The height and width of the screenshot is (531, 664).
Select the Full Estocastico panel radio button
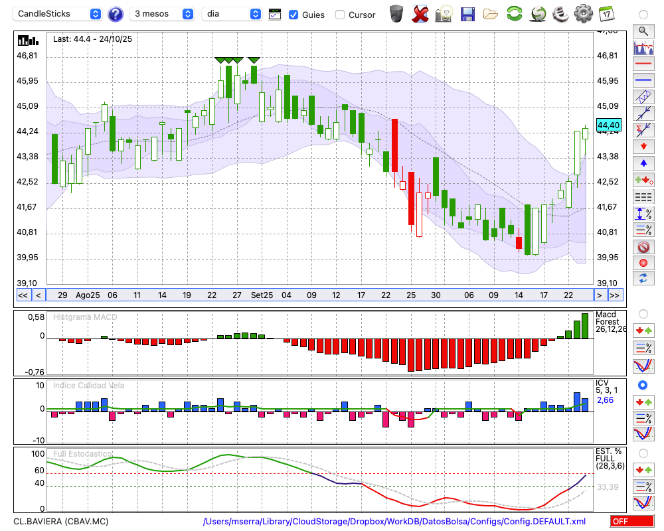[x=643, y=453]
